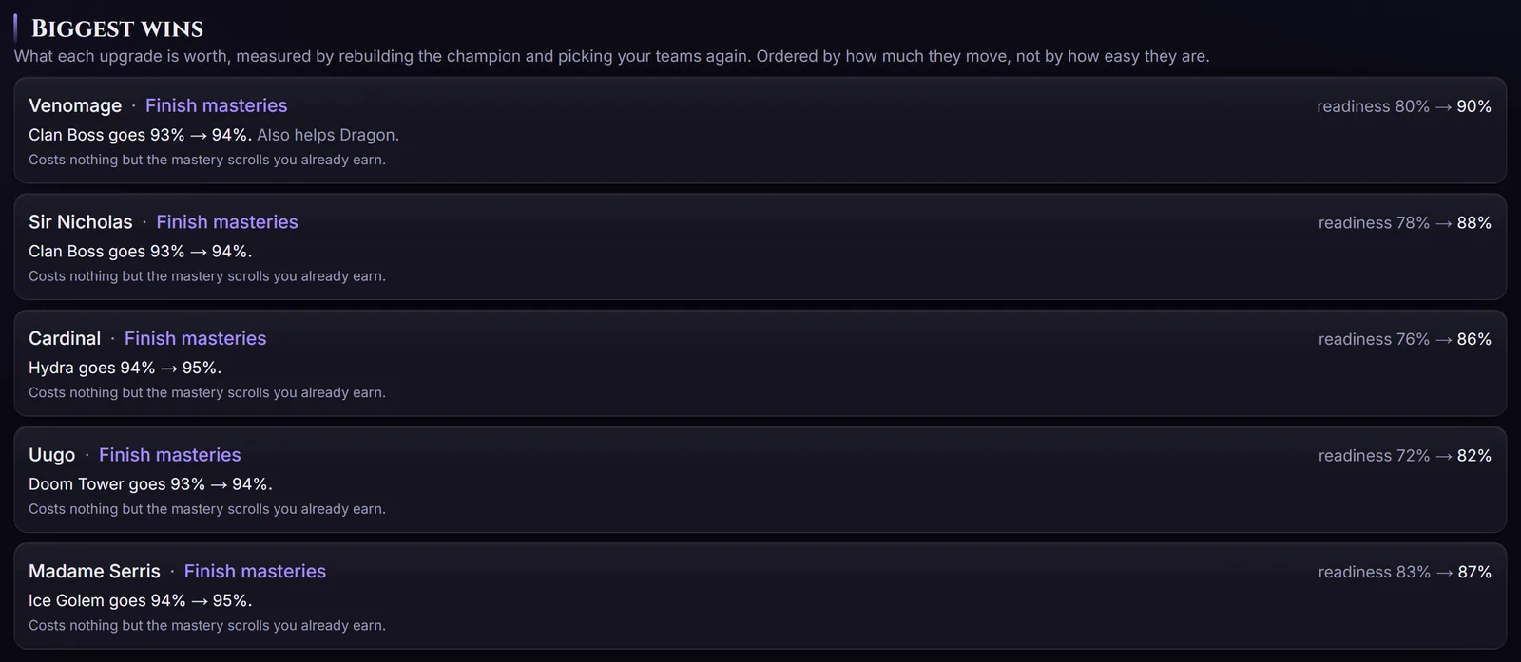Click Sir Nicholas readiness 78% to 88% indicator
This screenshot has width=1521, height=662.
[x=1405, y=223]
